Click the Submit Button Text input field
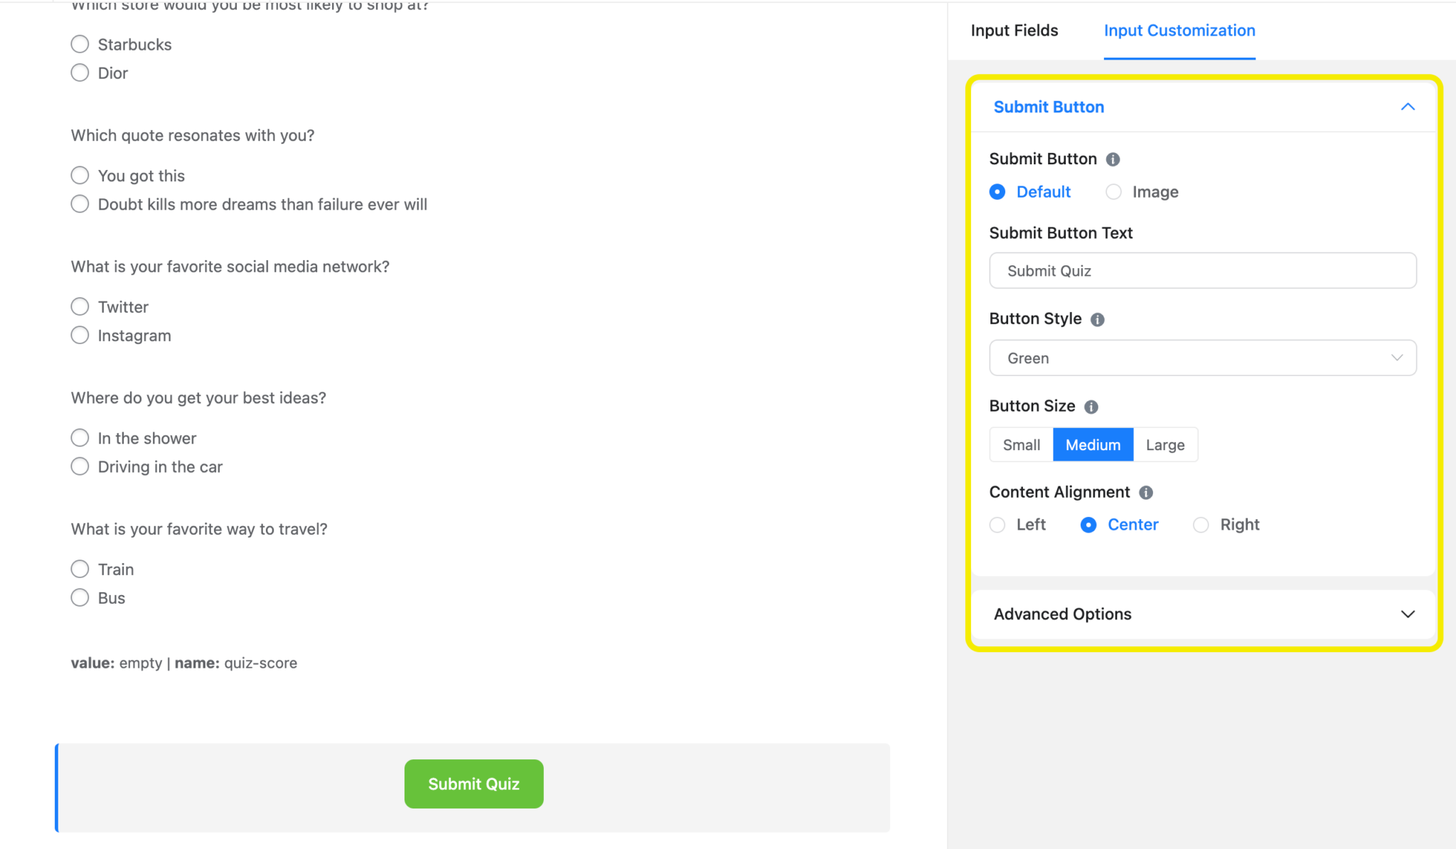The width and height of the screenshot is (1456, 849). point(1202,270)
